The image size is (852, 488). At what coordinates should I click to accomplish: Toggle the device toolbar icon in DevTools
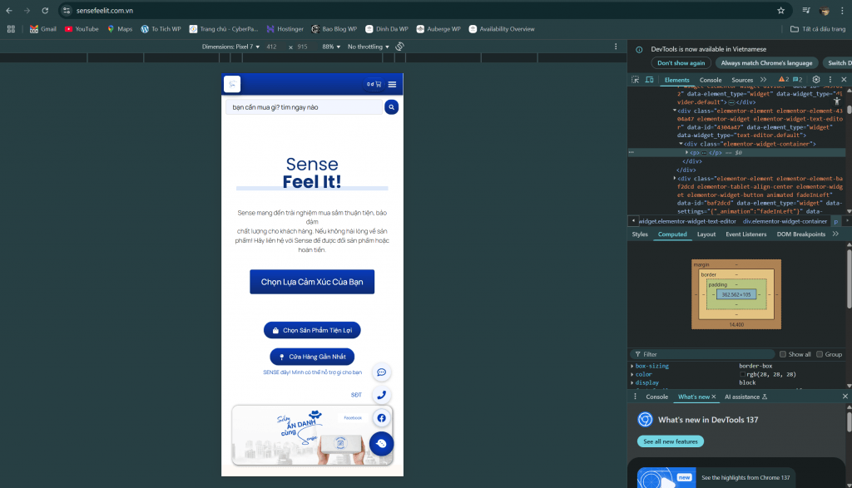pos(651,79)
